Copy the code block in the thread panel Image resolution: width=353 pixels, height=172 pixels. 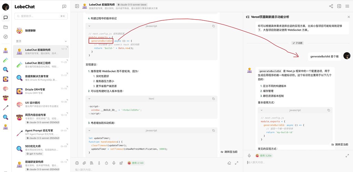(x=329, y=110)
